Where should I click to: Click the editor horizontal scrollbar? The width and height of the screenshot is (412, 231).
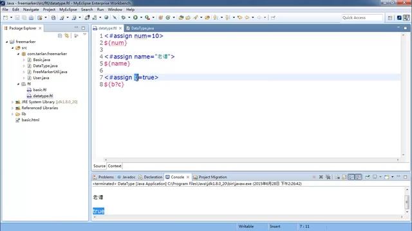pos(252,160)
